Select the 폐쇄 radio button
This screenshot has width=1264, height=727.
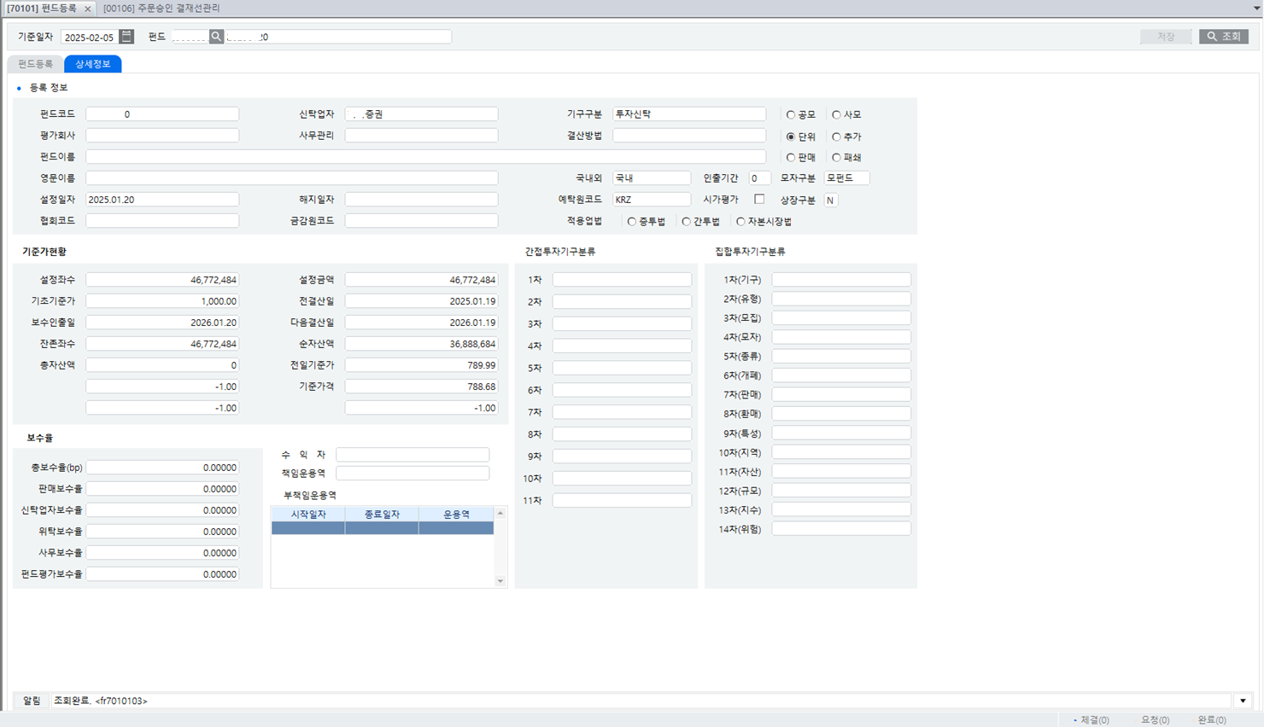pyautogui.click(x=836, y=157)
